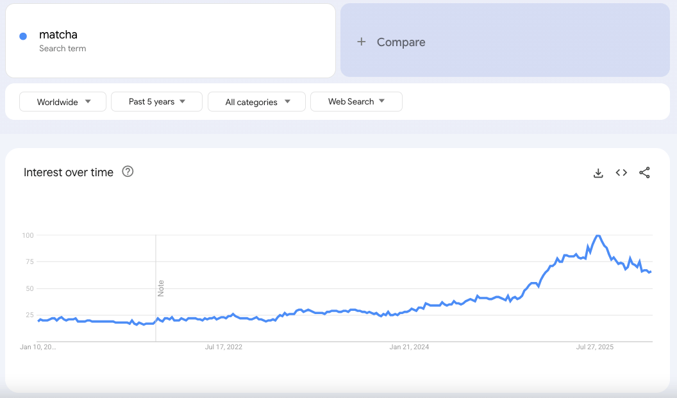Open the Web Search type dropdown
The height and width of the screenshot is (398, 677).
(356, 102)
